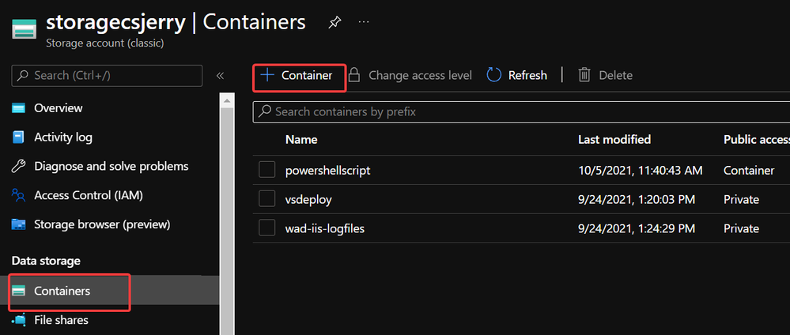790x335 pixels.
Task: Click the Data storage section heading
Action: pyautogui.click(x=46, y=261)
